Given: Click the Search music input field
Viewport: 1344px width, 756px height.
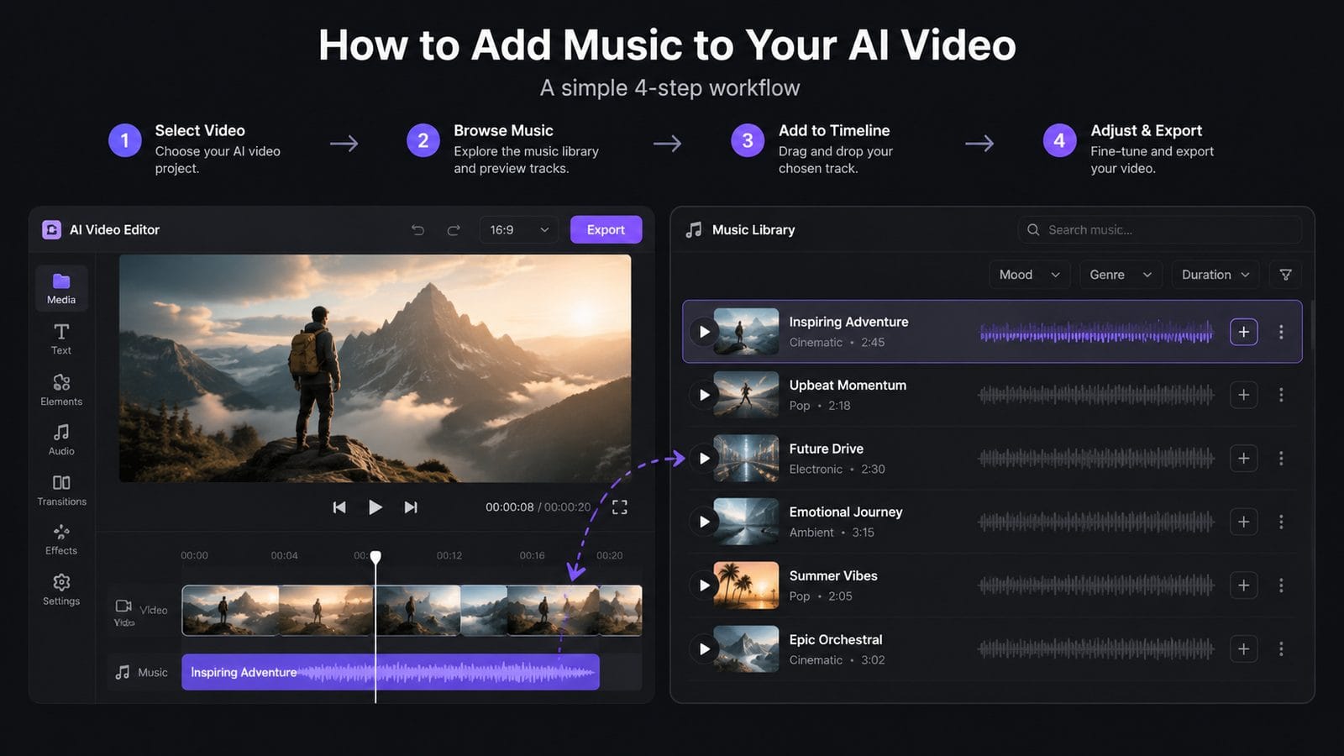Looking at the screenshot, I should pyautogui.click(x=1160, y=229).
